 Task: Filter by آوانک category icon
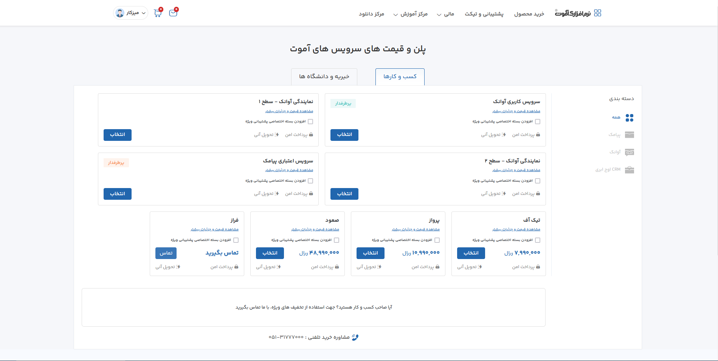click(629, 152)
